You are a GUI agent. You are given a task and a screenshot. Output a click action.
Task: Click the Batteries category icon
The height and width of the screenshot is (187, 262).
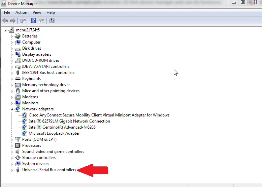(x=18, y=36)
